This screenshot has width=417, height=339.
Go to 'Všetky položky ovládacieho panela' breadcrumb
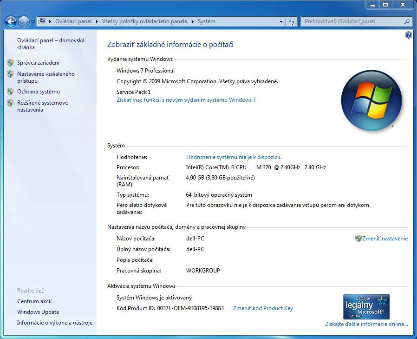point(144,21)
